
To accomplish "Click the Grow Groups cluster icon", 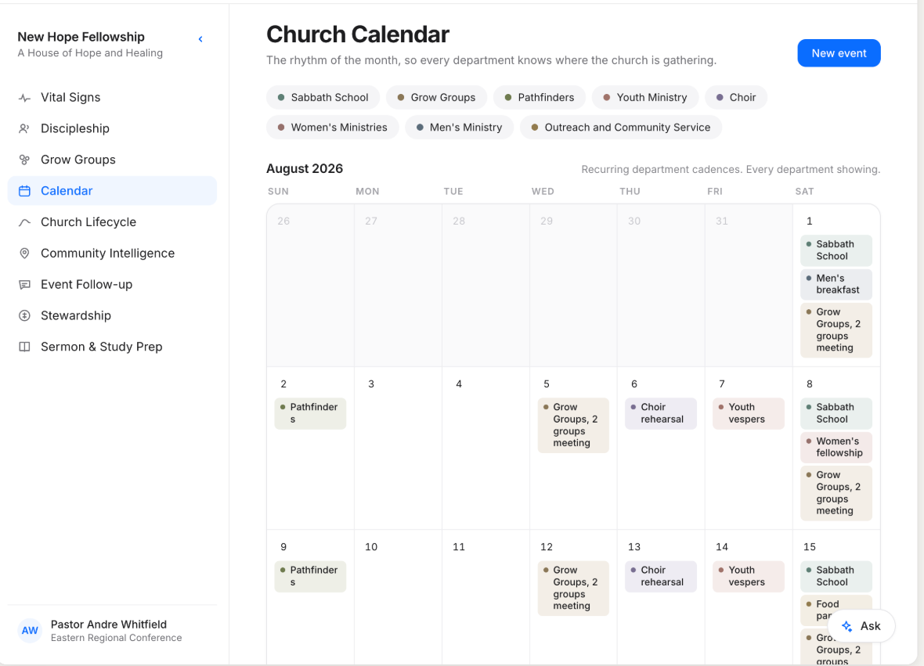I will 24,160.
